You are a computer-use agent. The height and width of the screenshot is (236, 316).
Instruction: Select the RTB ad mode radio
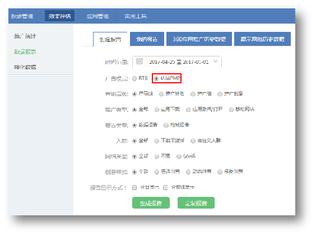tap(134, 78)
